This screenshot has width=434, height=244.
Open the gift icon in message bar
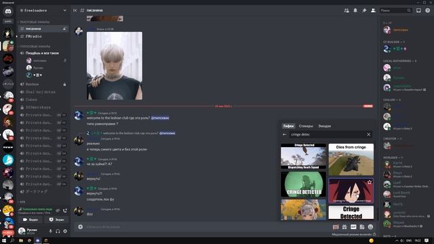344,227
